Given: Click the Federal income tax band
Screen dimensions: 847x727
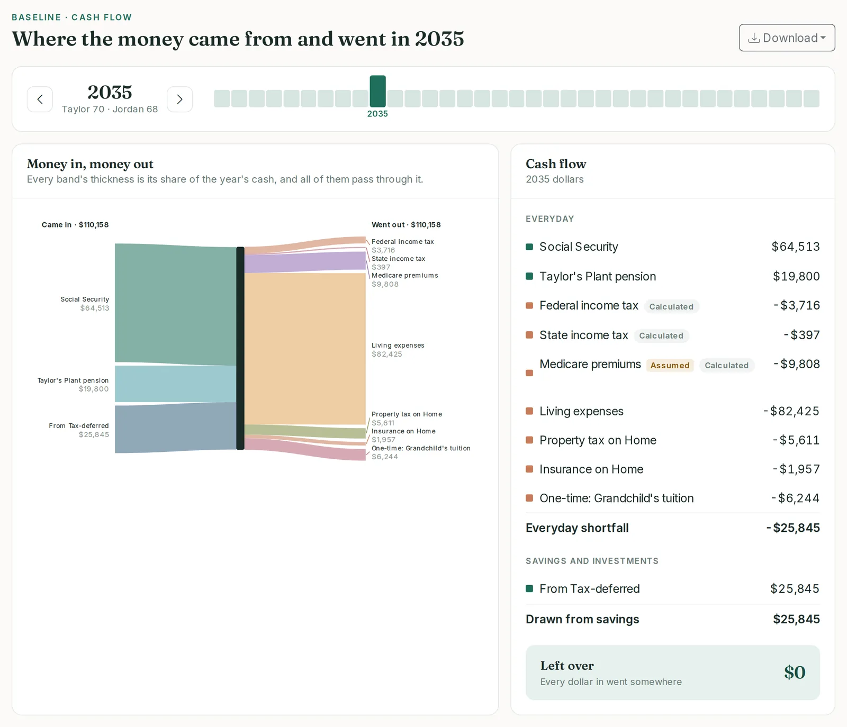Looking at the screenshot, I should [305, 246].
